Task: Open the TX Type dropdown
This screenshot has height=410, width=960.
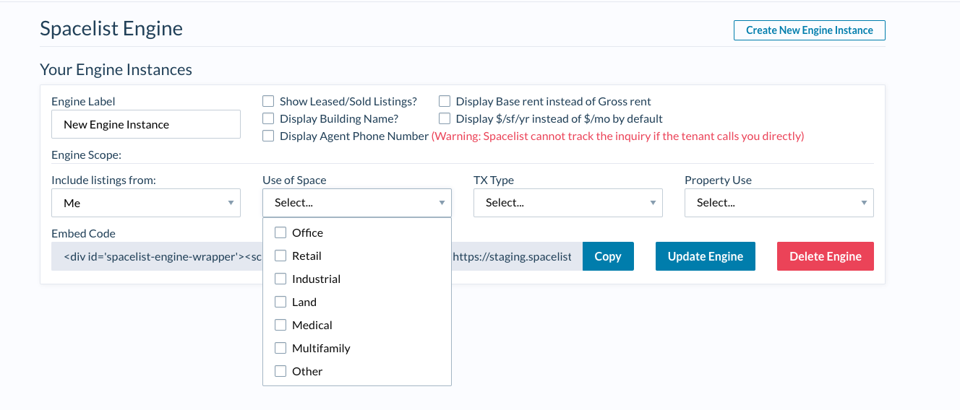Action: coord(568,203)
